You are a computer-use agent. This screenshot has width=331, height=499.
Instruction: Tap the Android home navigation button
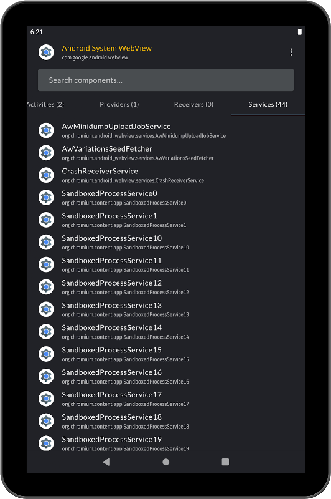[165, 462]
